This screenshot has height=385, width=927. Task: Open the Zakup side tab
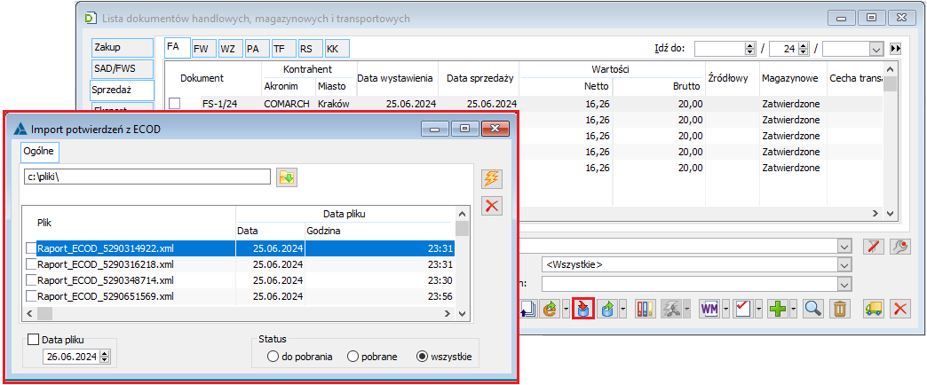pos(123,49)
